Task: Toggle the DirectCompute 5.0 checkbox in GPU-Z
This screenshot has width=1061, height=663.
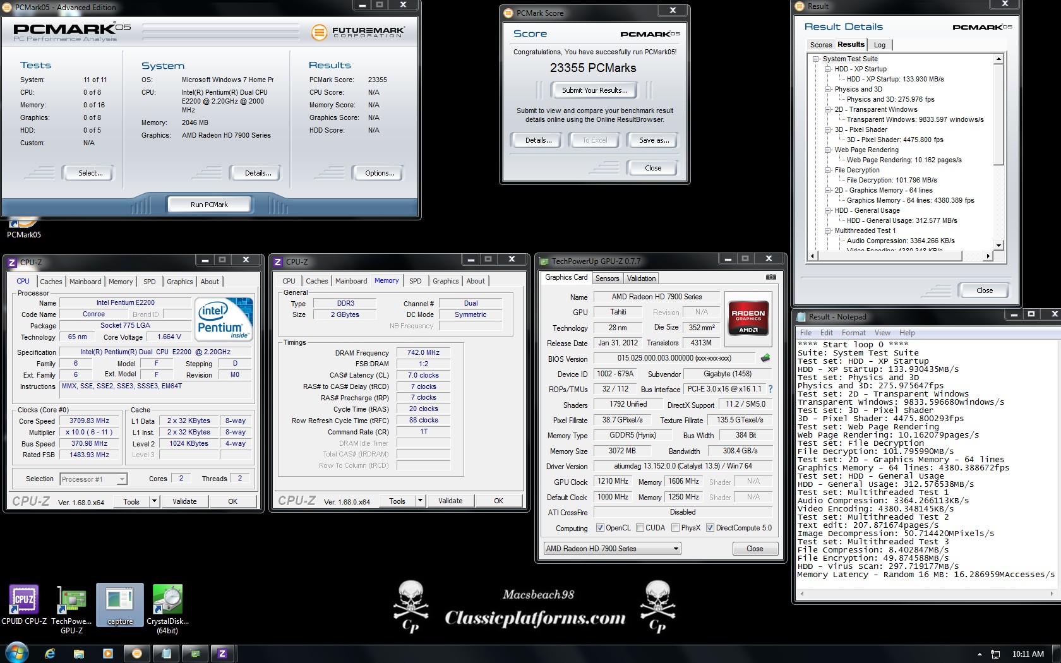Action: (710, 528)
